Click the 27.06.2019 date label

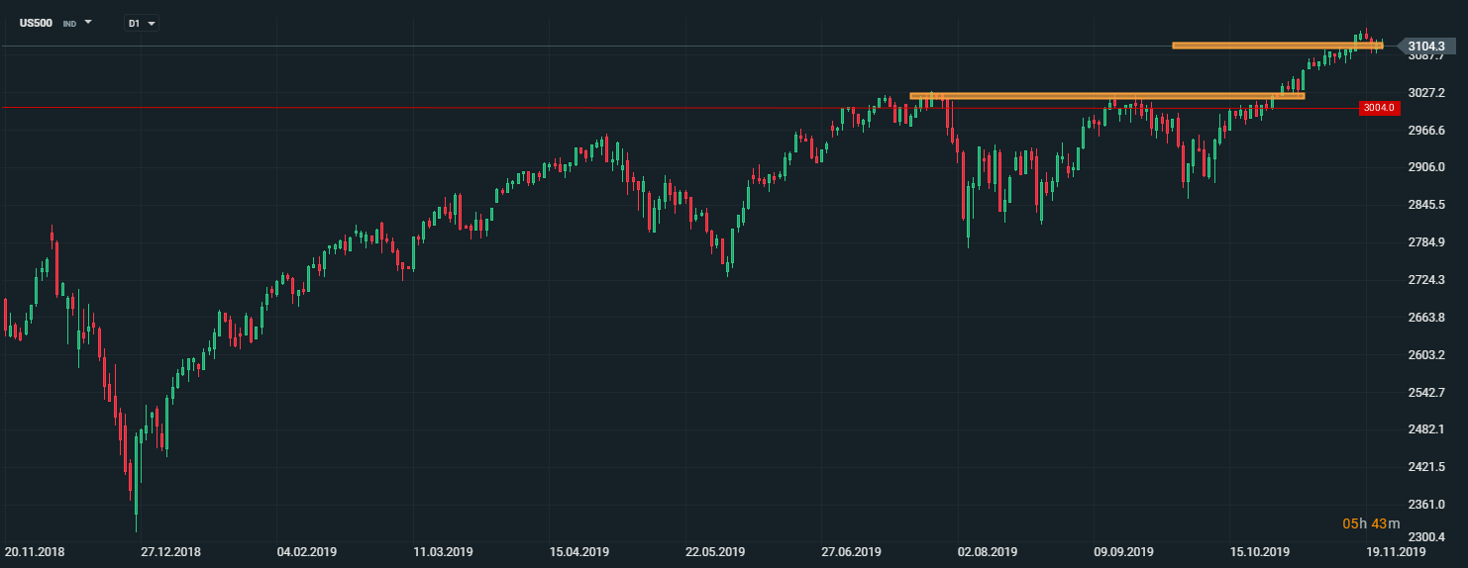point(851,551)
